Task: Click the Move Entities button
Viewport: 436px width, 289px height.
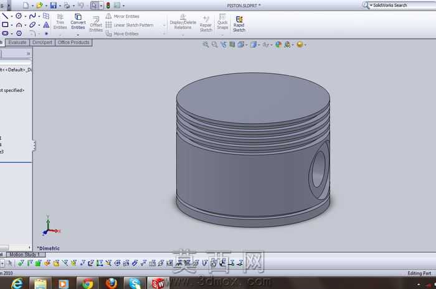Action: coord(122,34)
